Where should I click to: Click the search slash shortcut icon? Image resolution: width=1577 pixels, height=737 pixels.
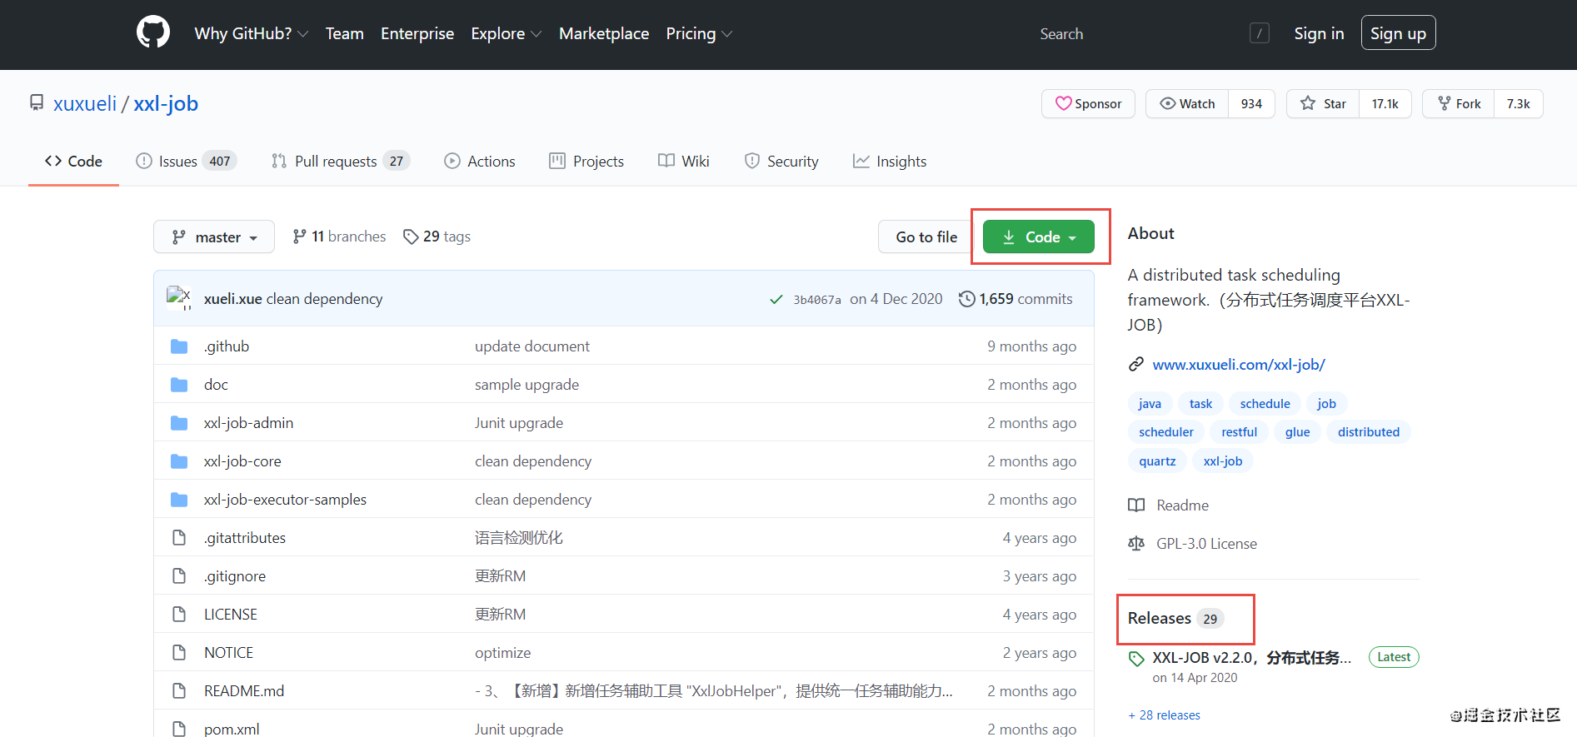pos(1260,33)
